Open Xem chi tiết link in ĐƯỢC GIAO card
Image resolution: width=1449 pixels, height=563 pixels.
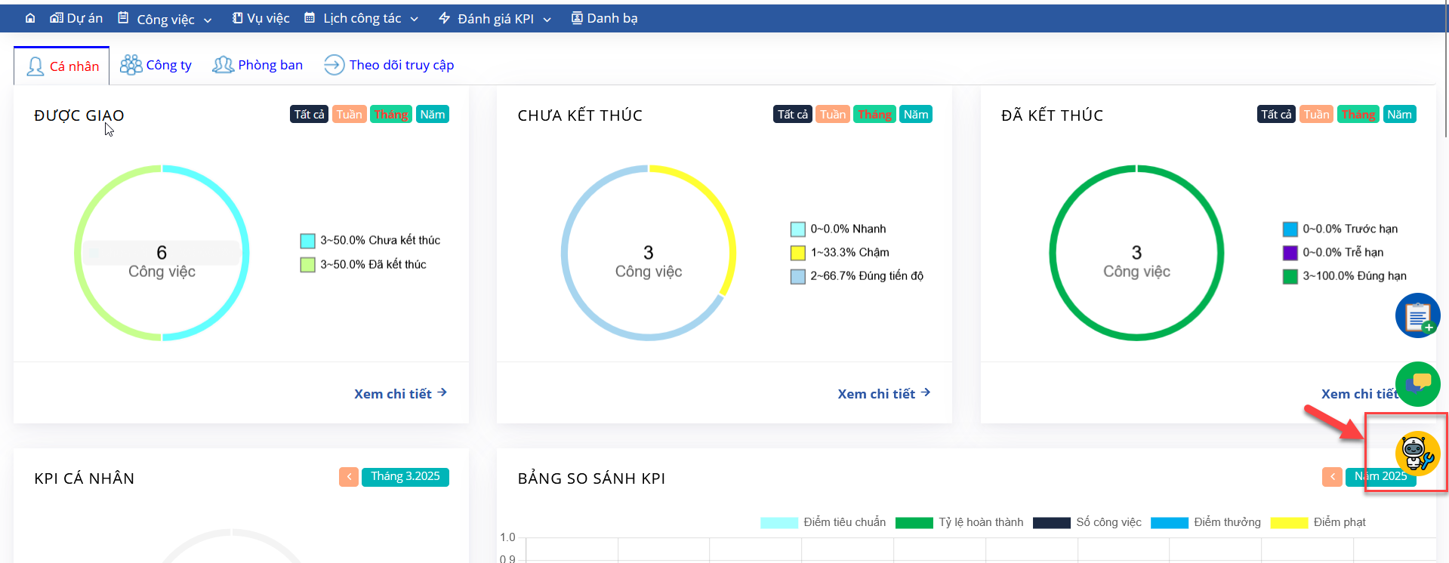coord(400,393)
